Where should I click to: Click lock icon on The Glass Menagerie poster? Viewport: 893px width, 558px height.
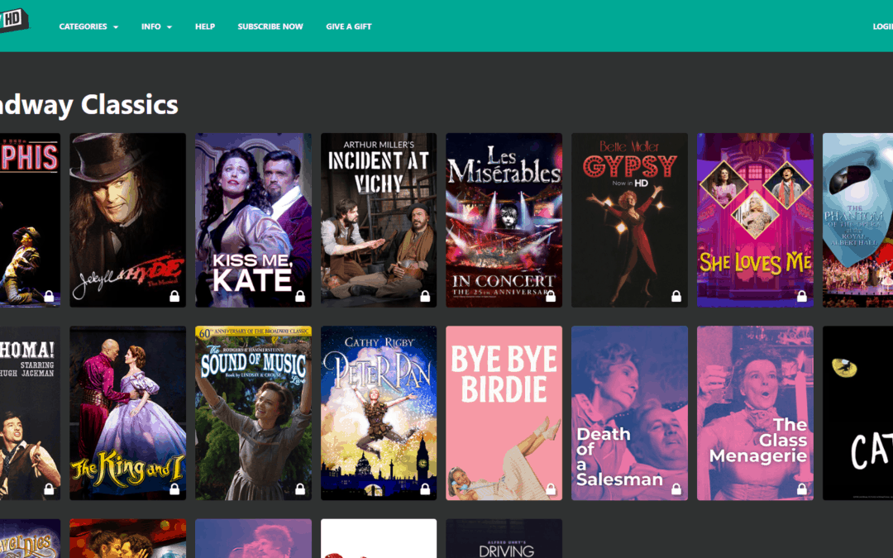(x=802, y=489)
